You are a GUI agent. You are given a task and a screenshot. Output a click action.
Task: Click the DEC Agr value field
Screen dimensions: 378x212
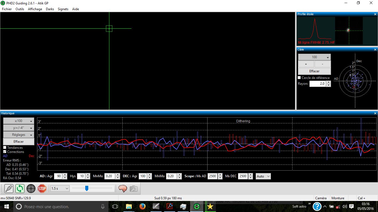coord(143,176)
